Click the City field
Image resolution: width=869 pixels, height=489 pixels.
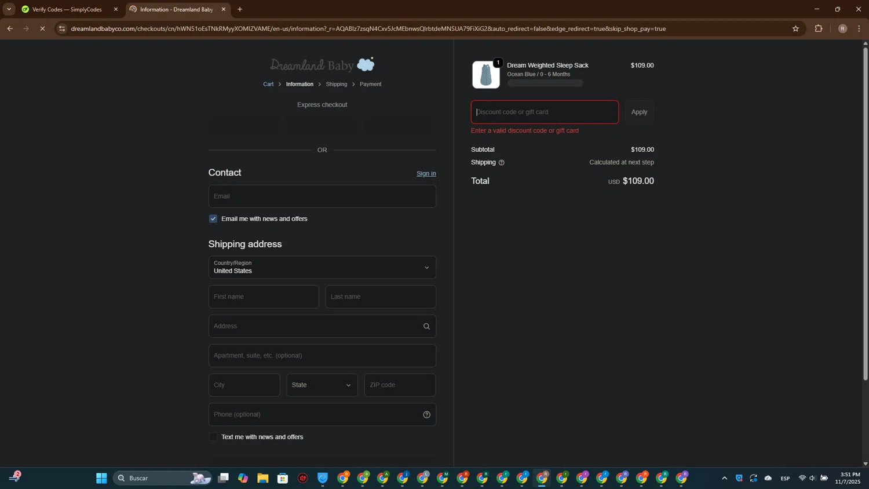244,385
